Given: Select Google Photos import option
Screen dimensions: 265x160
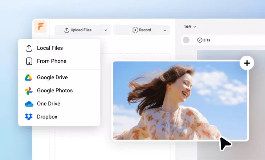Looking at the screenshot, I should pyautogui.click(x=59, y=91).
